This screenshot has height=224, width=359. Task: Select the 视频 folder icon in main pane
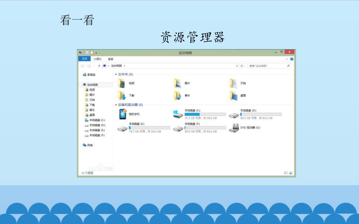coord(122,83)
